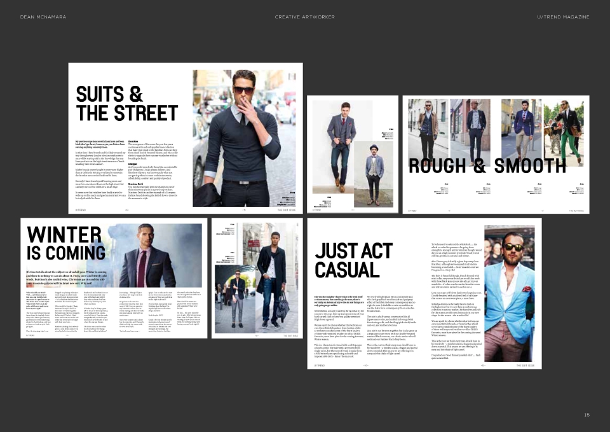The image size is (610, 432).
Task: Click the Dean McNamara header text
Action: (43, 17)
